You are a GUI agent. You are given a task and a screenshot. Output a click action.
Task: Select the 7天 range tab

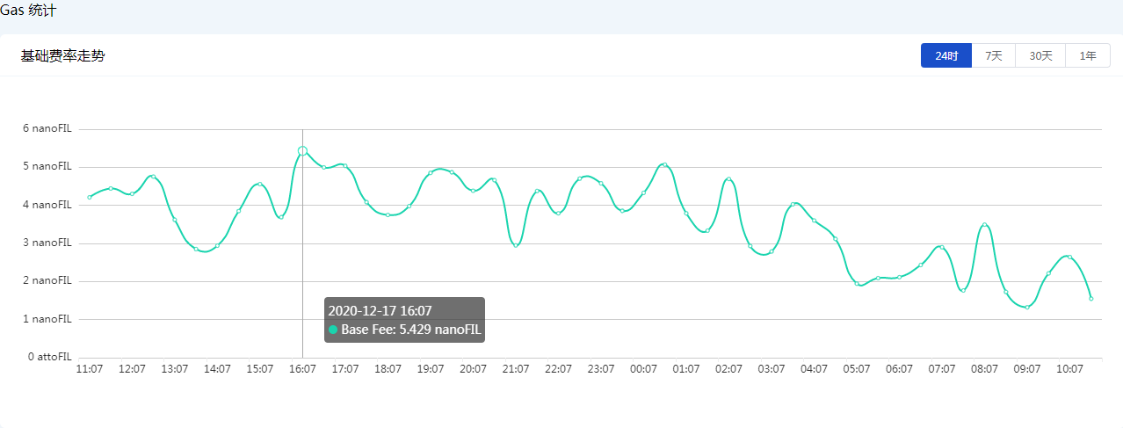click(x=993, y=55)
